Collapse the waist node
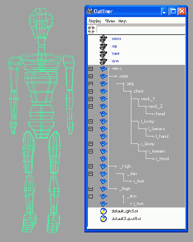This screenshot has height=242, width=193. pos(91,76)
